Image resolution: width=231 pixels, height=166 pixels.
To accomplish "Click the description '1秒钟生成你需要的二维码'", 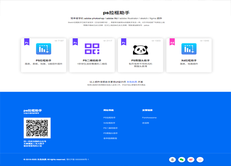I will (x=92, y=64).
